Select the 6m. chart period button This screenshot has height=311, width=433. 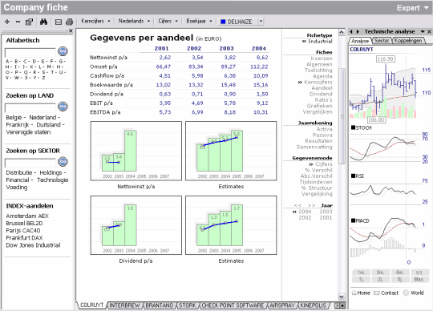pos(400,273)
